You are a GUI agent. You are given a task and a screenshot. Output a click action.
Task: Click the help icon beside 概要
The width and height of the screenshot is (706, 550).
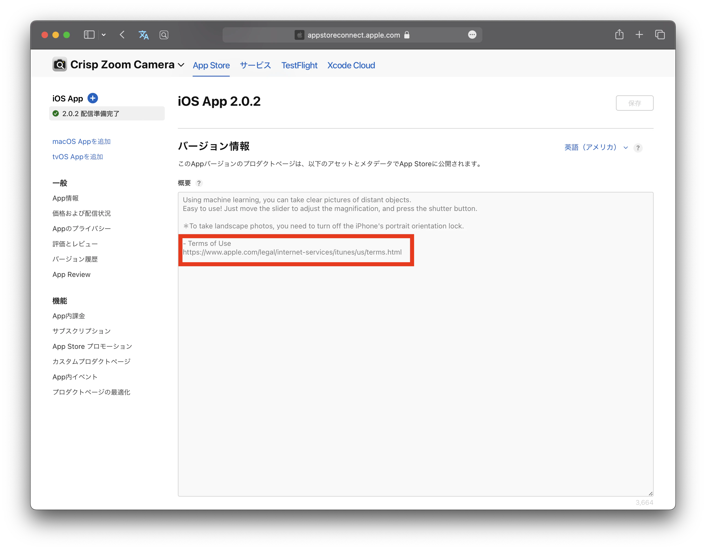(199, 183)
